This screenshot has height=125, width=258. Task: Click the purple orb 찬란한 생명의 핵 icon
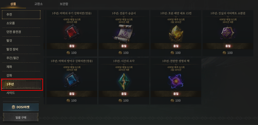[x=176, y=81]
